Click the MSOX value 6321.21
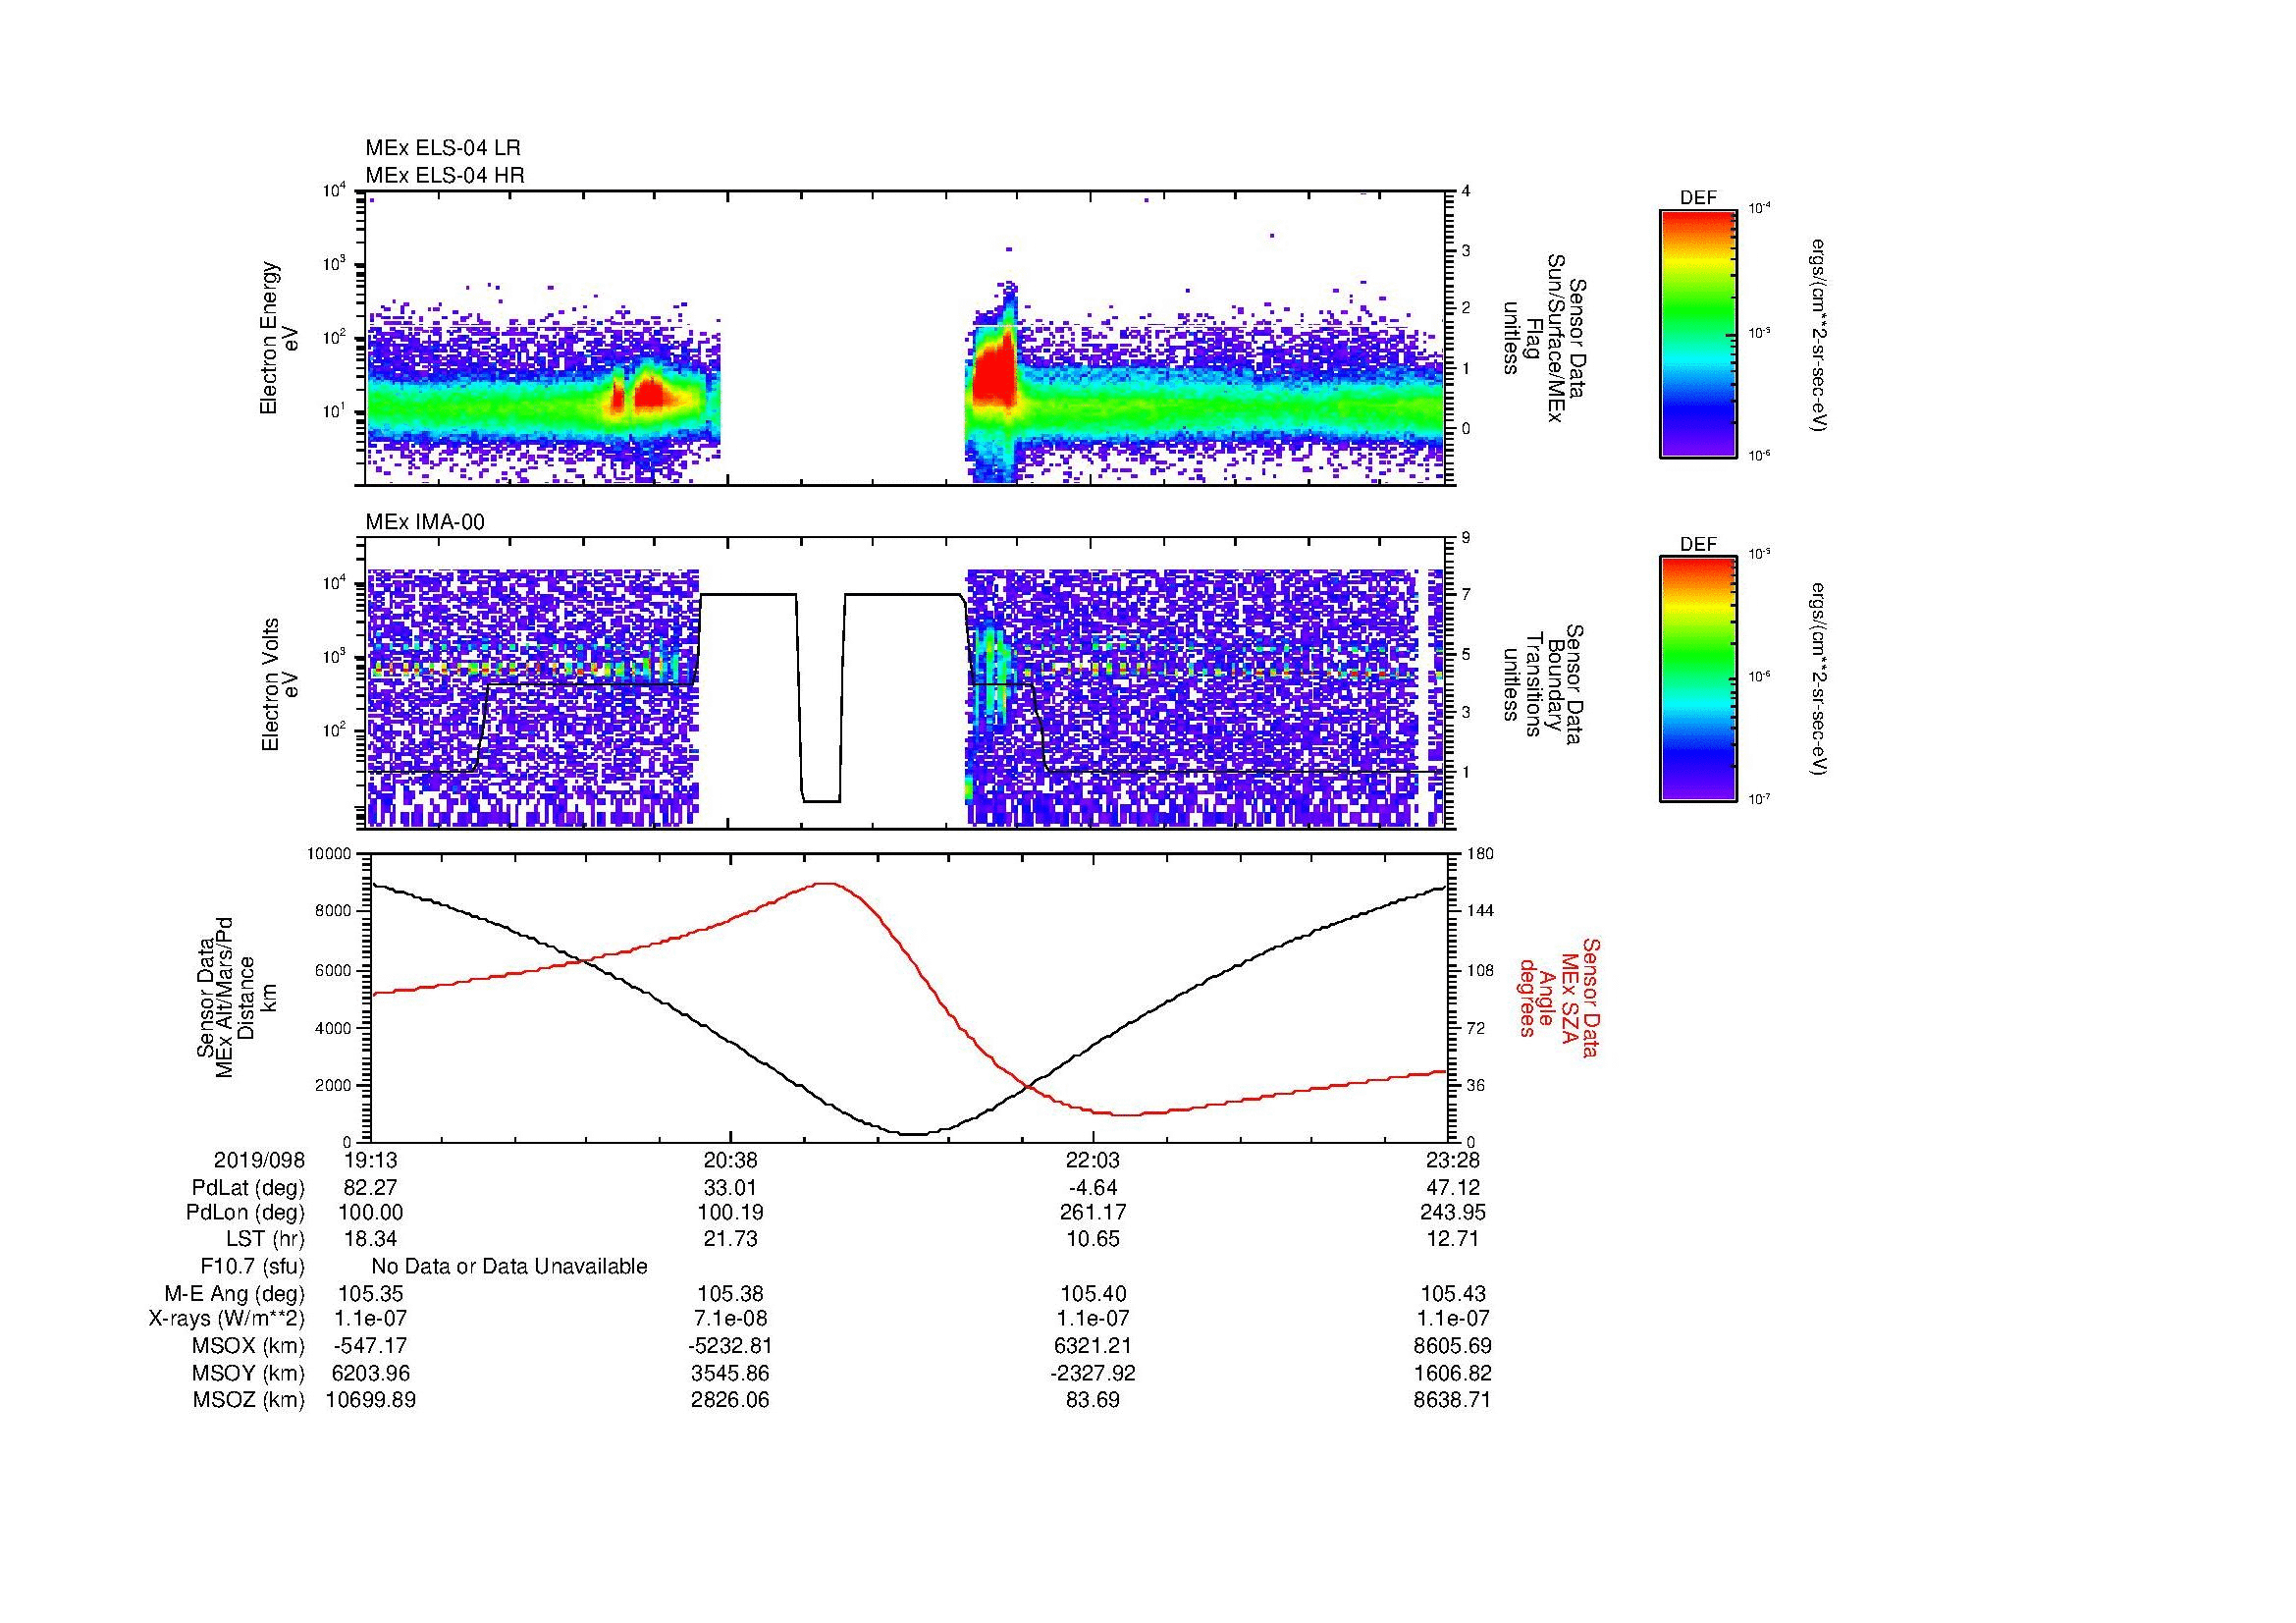The height and width of the screenshot is (1623, 2296). tap(1093, 1346)
